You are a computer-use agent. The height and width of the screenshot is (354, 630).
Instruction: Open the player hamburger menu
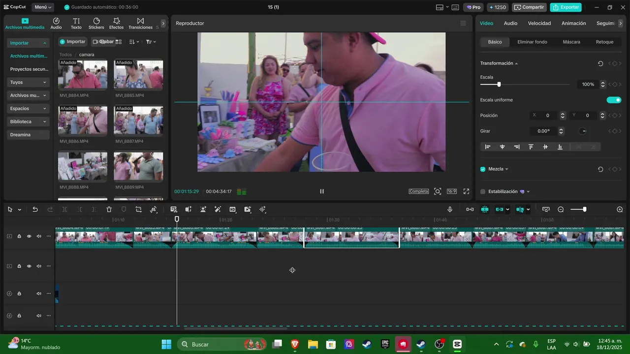[463, 23]
